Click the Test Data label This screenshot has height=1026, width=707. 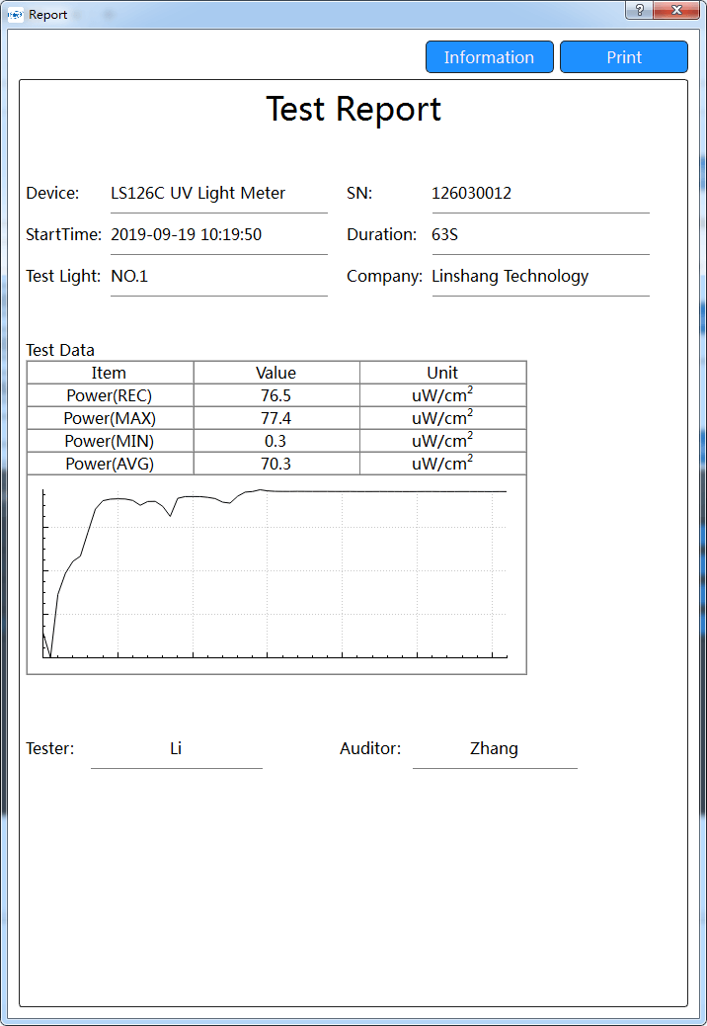point(60,350)
